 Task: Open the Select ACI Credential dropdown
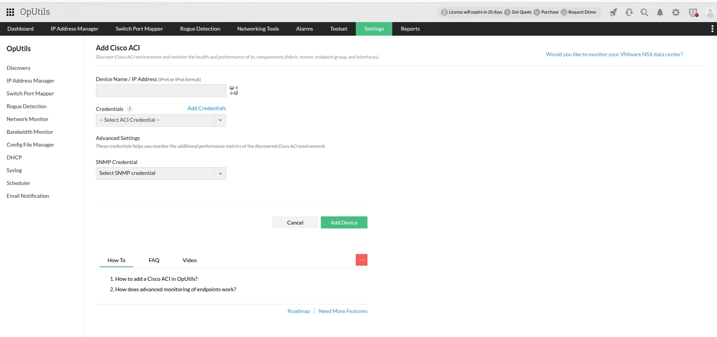[x=161, y=120]
